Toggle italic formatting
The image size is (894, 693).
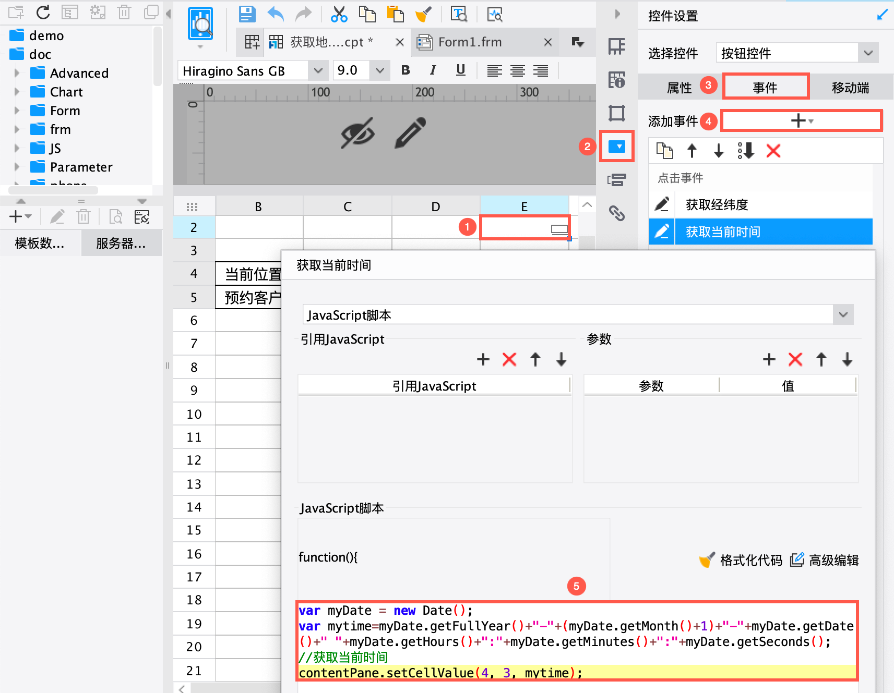click(433, 70)
